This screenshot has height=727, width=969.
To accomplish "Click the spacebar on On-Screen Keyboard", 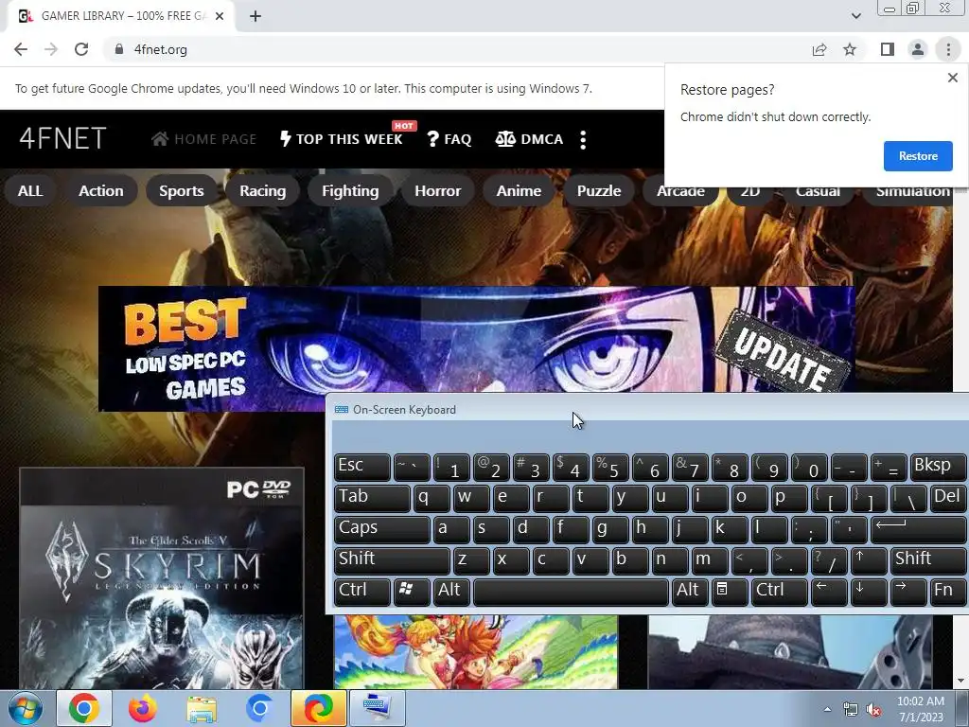I will click(571, 591).
